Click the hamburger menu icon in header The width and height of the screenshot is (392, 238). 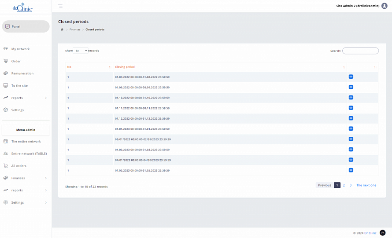(60, 6)
